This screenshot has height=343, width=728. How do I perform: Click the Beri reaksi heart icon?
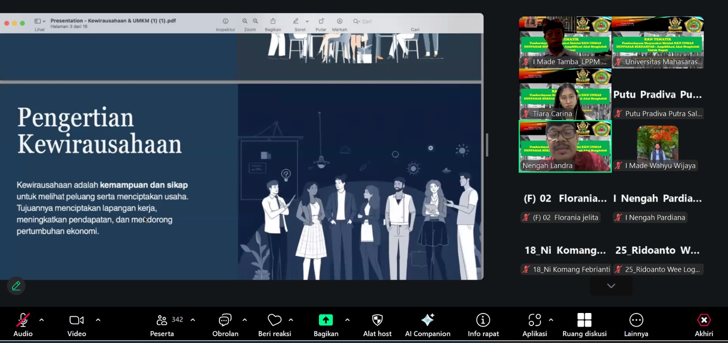click(274, 321)
